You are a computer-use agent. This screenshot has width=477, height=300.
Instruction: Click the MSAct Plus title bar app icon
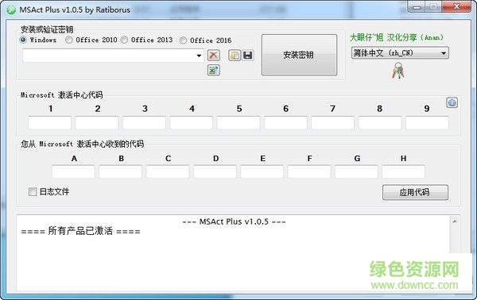click(x=11, y=10)
